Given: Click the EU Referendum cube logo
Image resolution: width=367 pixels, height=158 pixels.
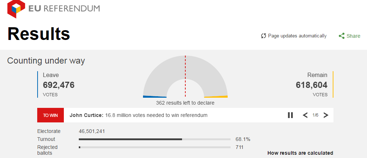Looking at the screenshot, I should (x=16, y=9).
